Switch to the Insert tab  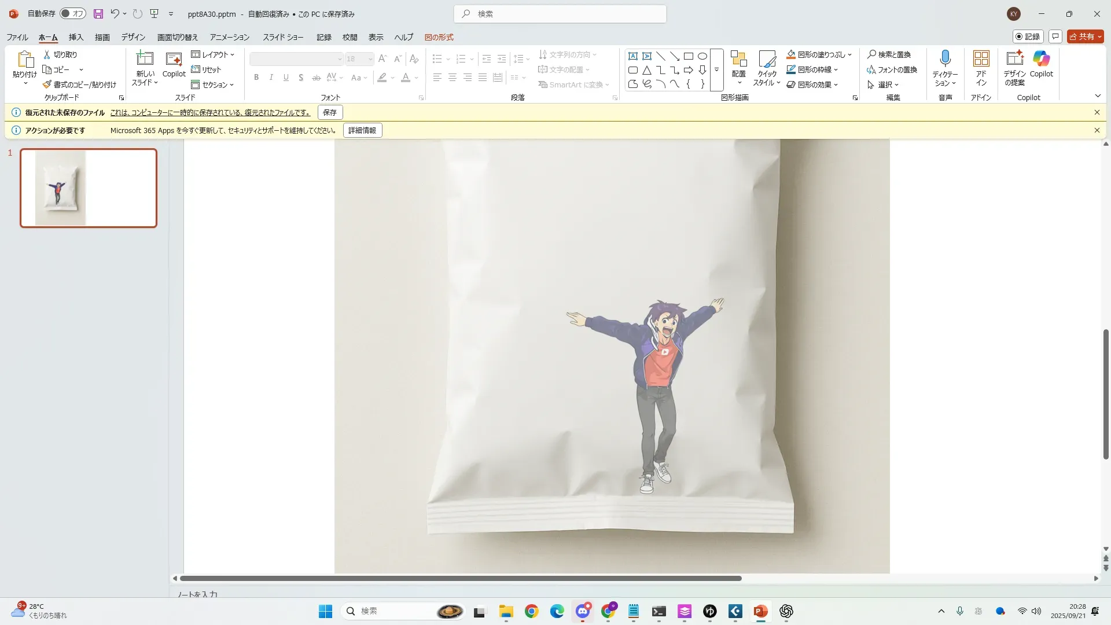click(x=76, y=37)
